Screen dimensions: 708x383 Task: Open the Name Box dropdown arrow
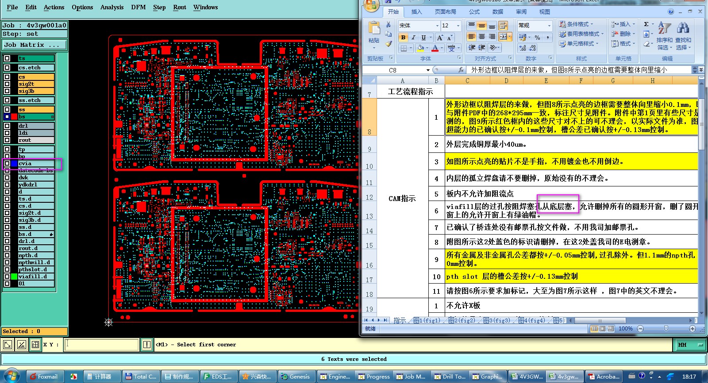(x=428, y=70)
